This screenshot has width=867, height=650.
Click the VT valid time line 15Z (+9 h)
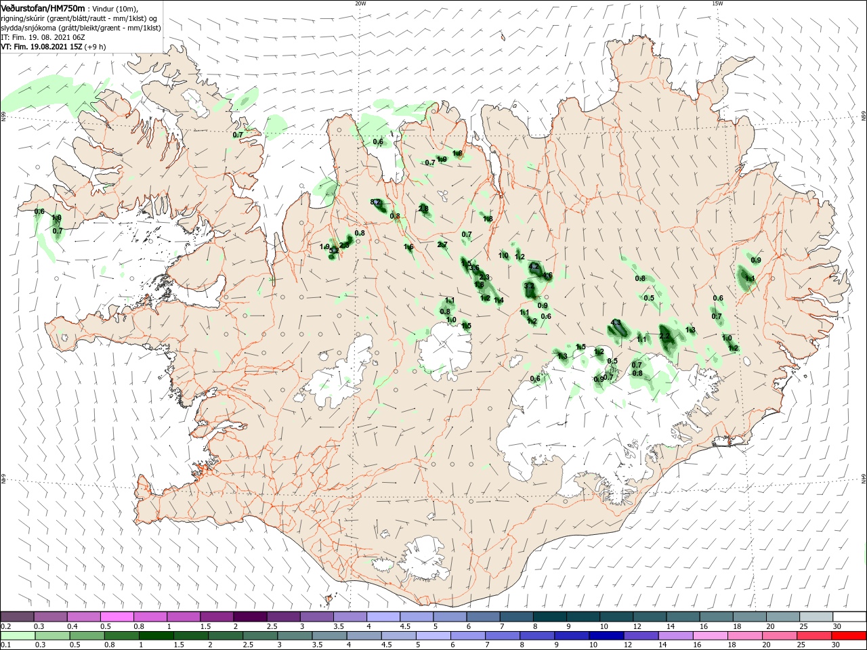click(54, 47)
